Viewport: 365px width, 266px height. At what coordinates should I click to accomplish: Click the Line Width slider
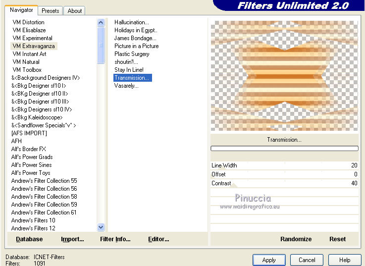pyautogui.click(x=284, y=165)
